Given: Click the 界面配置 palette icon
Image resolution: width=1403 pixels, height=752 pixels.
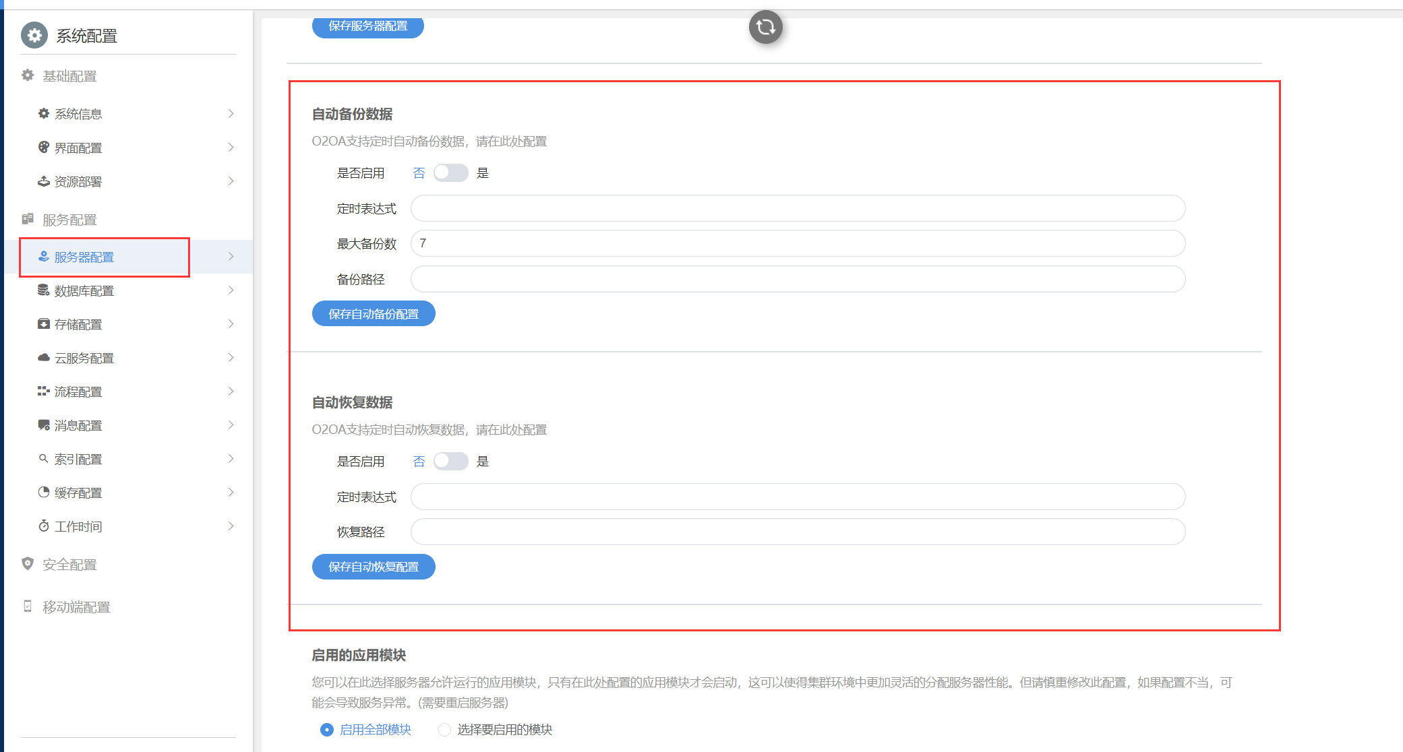Looking at the screenshot, I should pyautogui.click(x=44, y=147).
